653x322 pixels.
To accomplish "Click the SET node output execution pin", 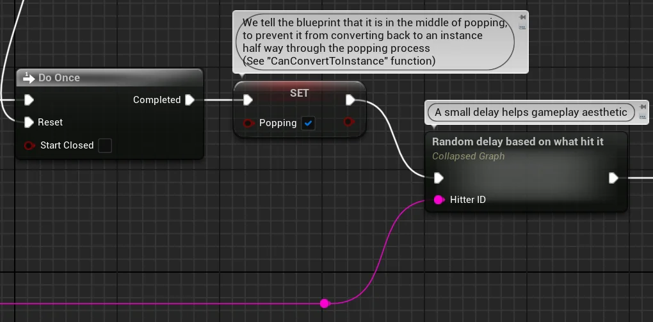I will (350, 100).
